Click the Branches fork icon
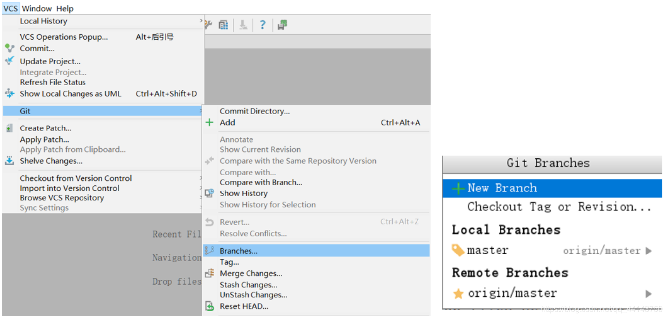Screen dimensions: 667x318 tap(210, 251)
